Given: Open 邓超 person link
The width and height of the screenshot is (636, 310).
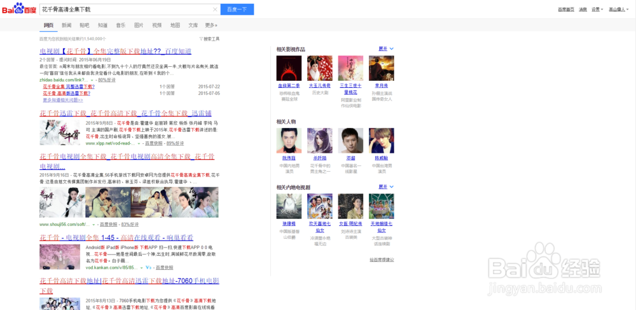Looking at the screenshot, I should click(x=350, y=159).
